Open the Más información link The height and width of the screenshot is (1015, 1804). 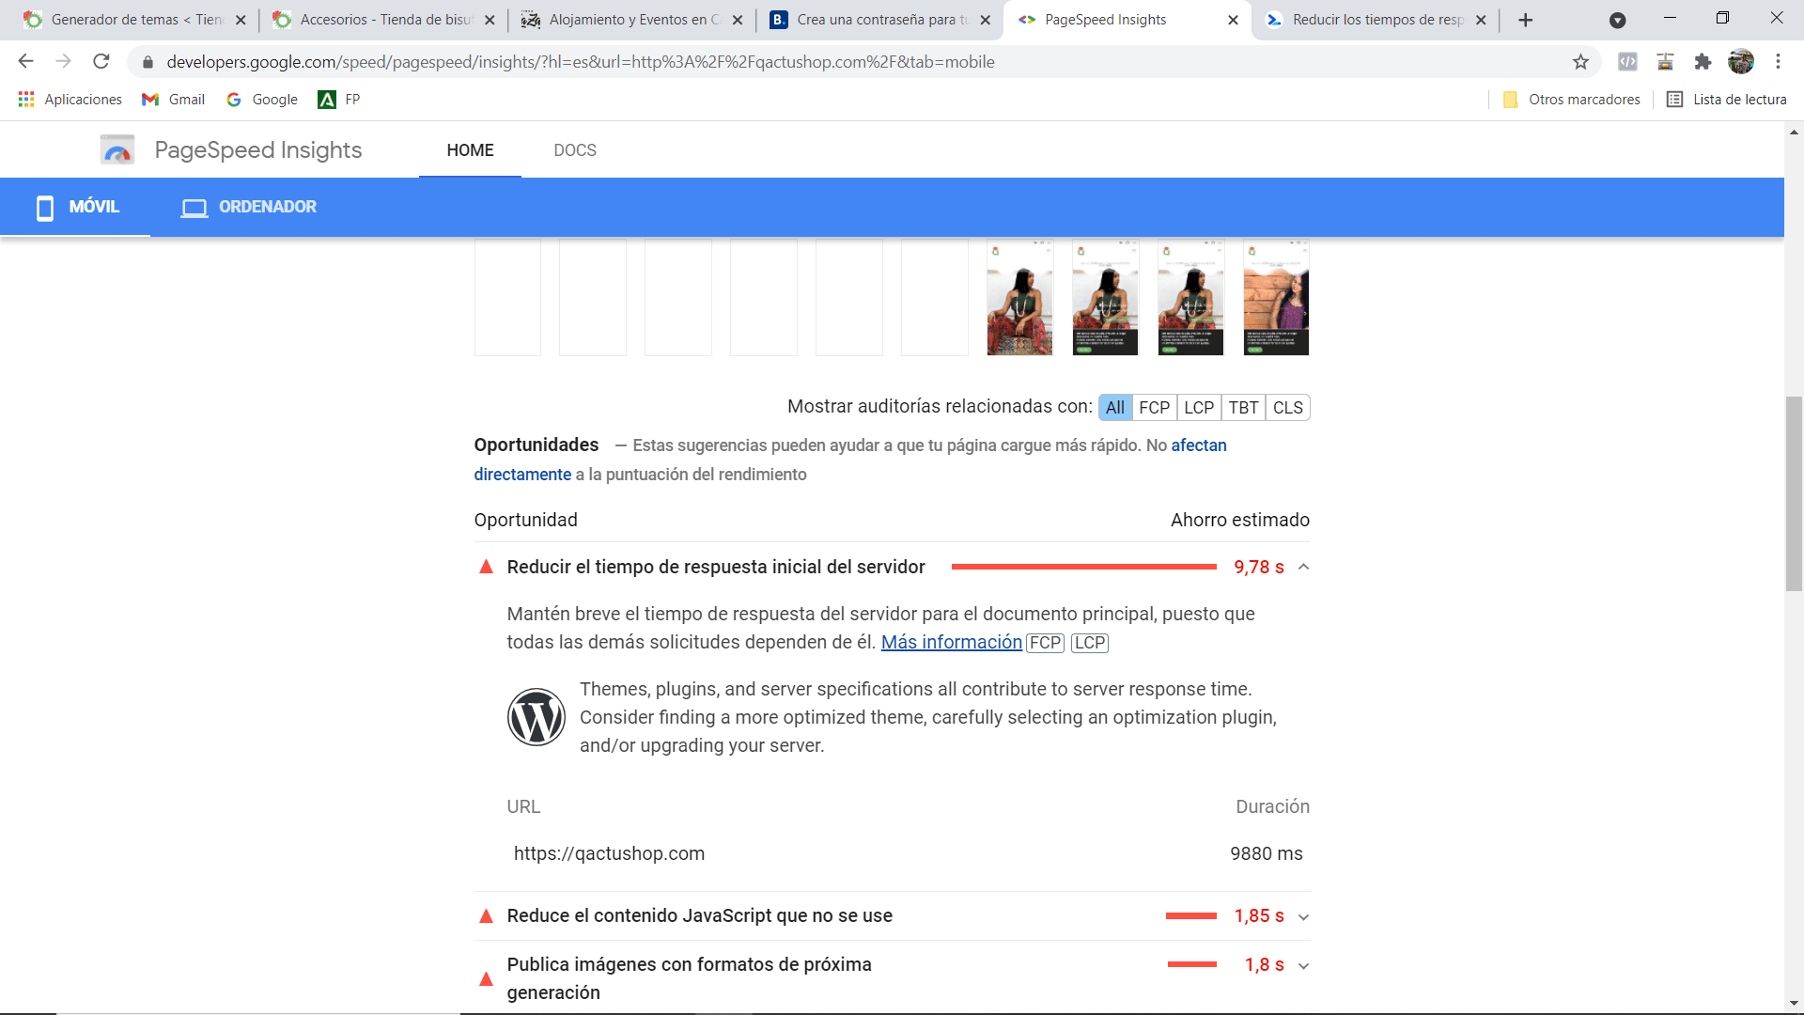pos(951,642)
